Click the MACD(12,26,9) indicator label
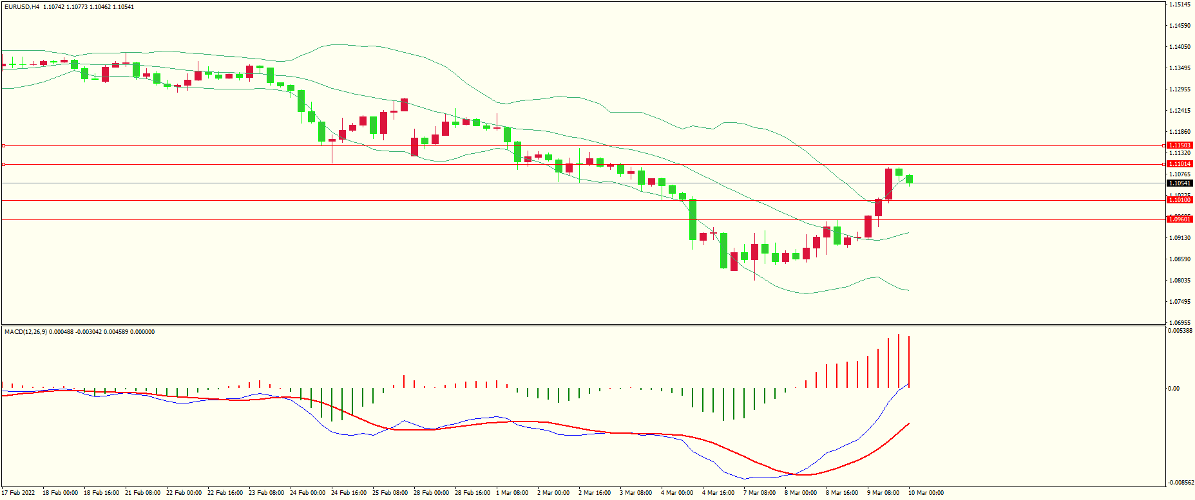1195x500 pixels. click(x=26, y=332)
